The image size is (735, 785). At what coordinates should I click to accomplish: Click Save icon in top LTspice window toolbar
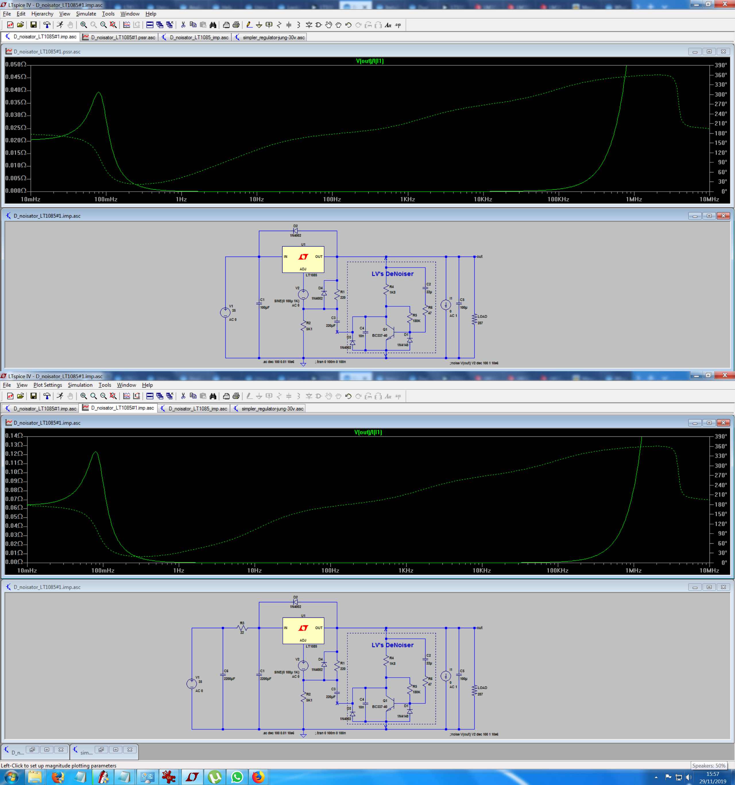tap(34, 25)
